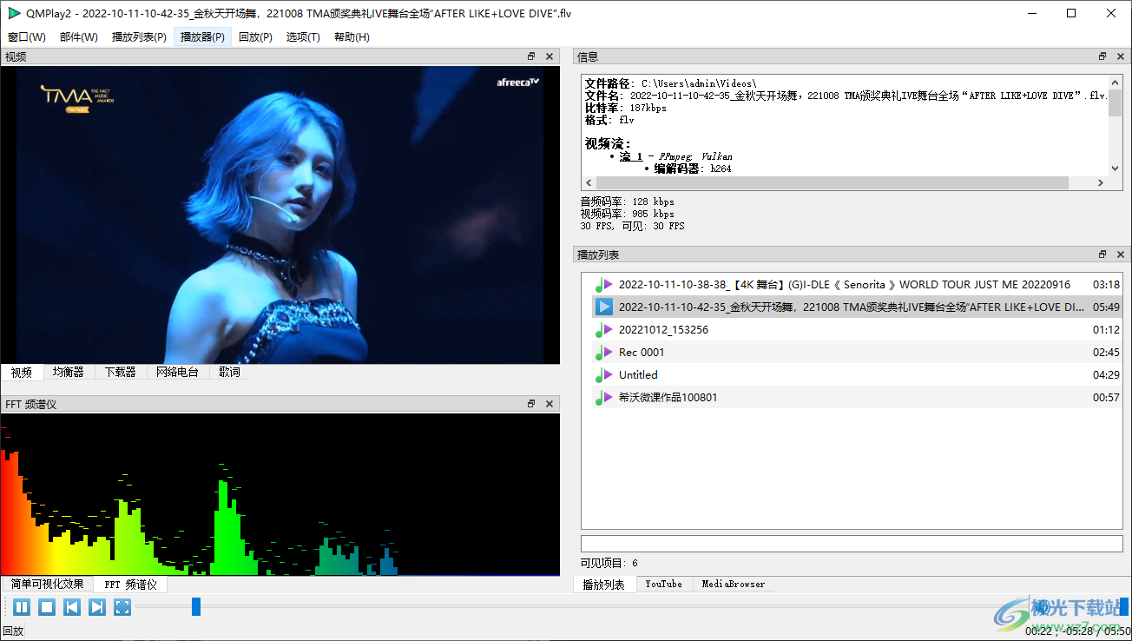The width and height of the screenshot is (1132, 641).
Task: Select playlist item Rec 0001
Action: pos(856,352)
